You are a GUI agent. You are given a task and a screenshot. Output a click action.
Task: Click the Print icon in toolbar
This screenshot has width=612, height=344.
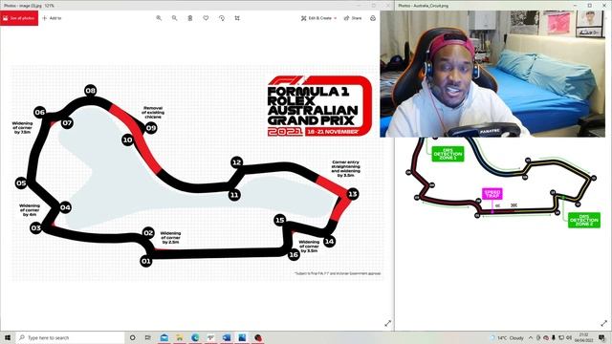click(x=373, y=18)
